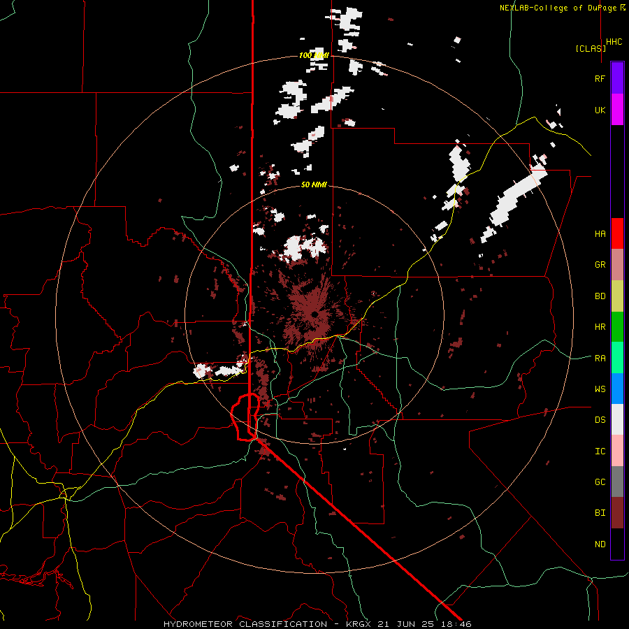629x629 pixels.
Task: Click the Hydrometeor Classification KRGX title text
Action: [317, 624]
